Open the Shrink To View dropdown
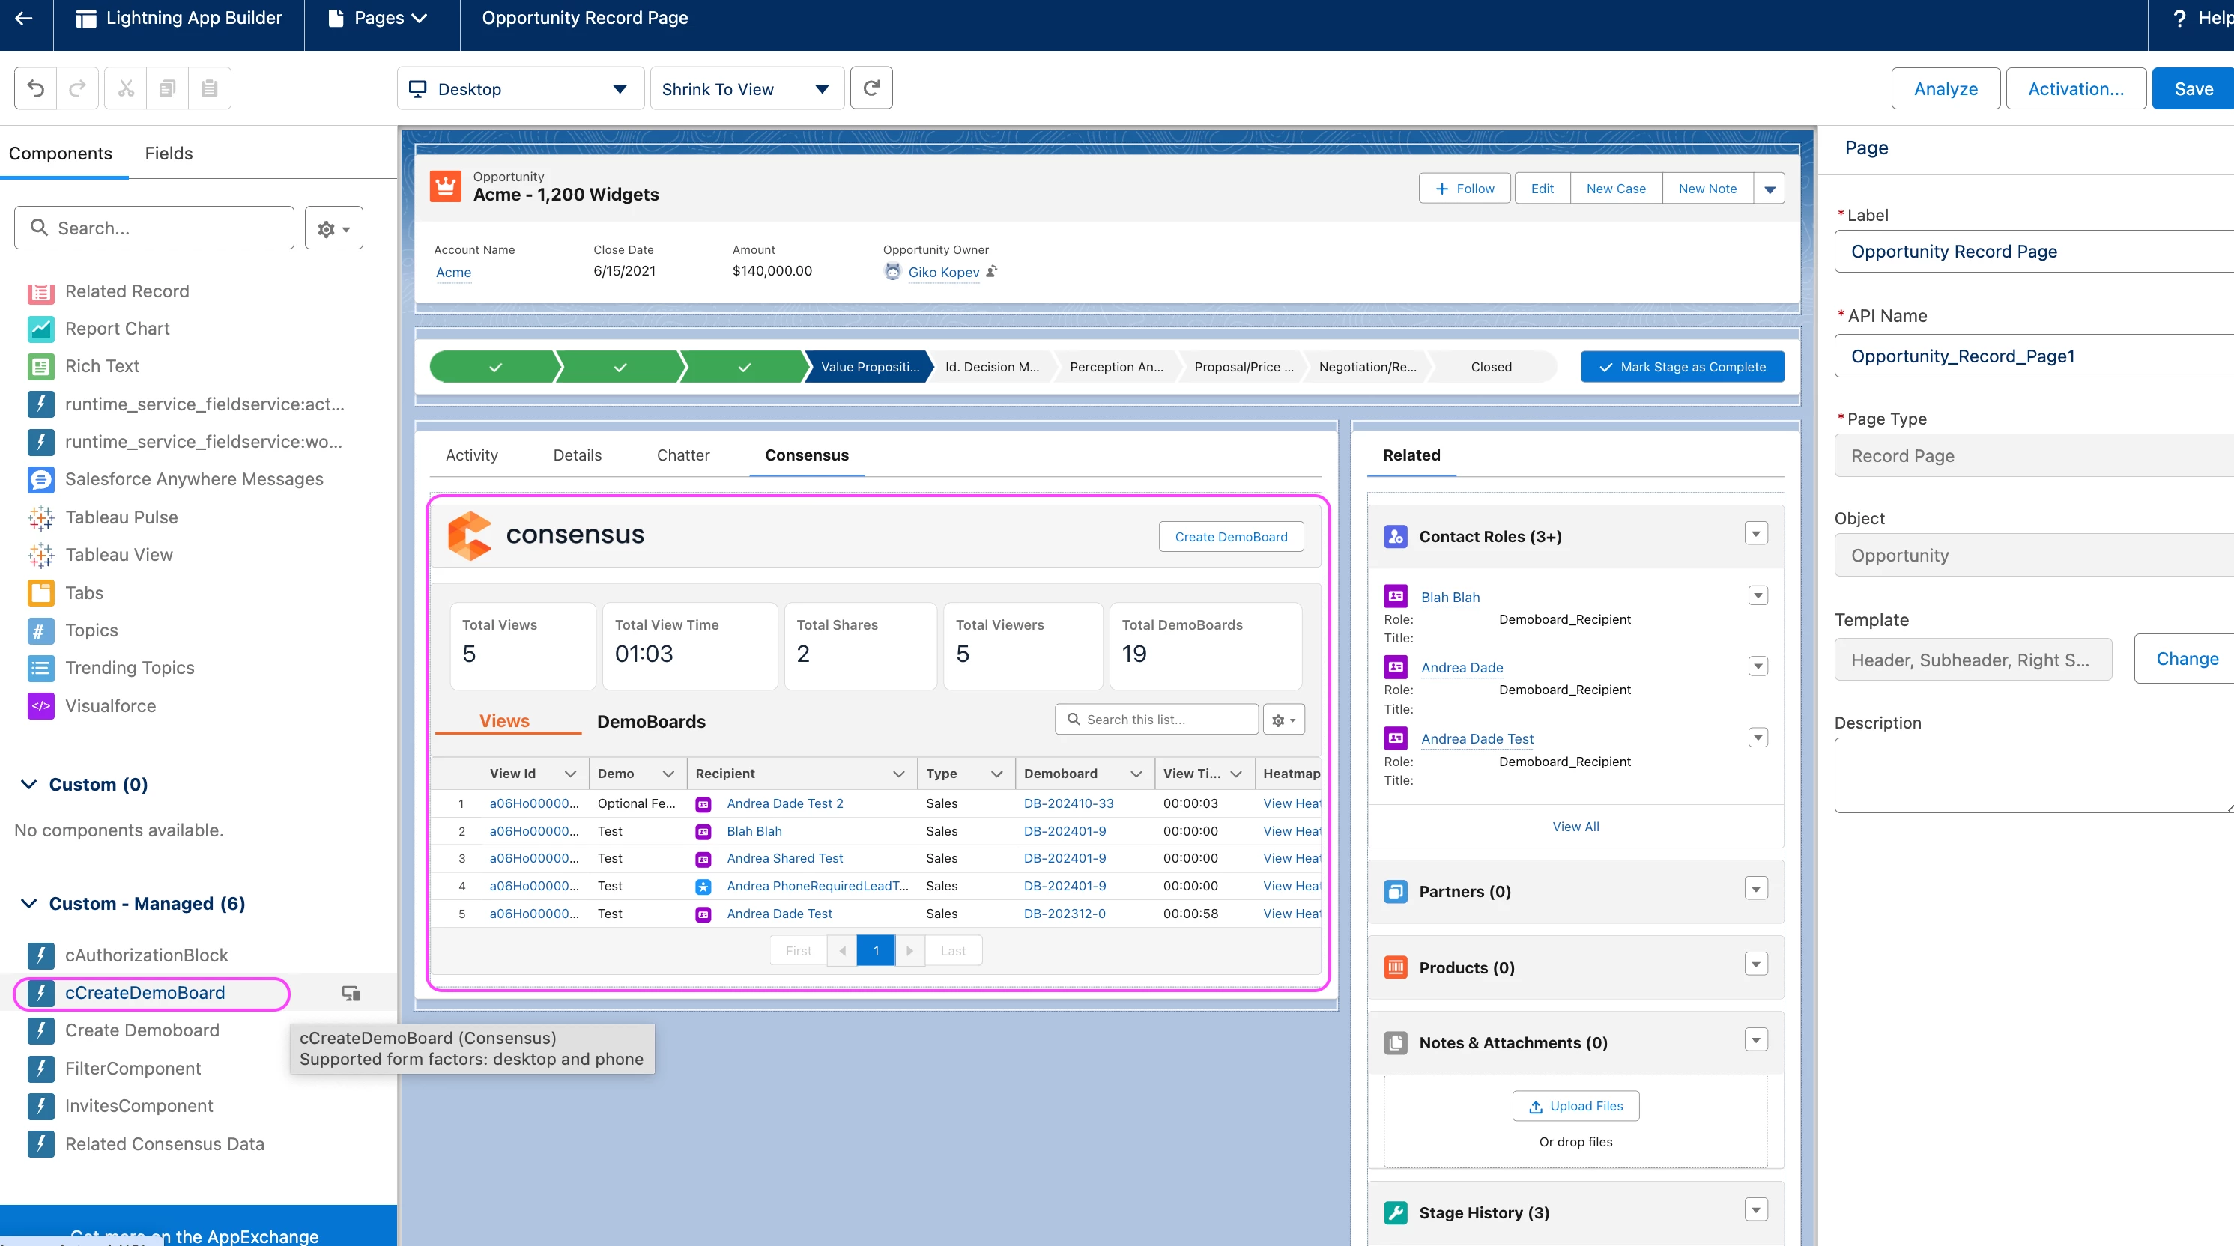This screenshot has width=2234, height=1246. (x=746, y=88)
